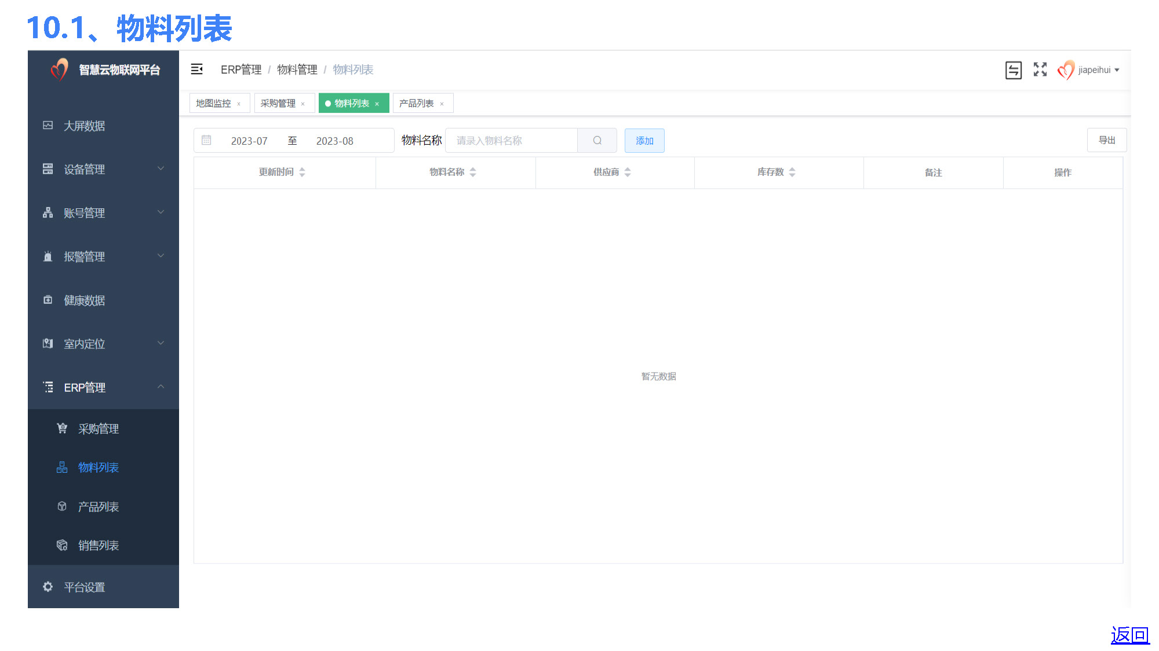
Task: Click the 账号管理 account icon
Action: pyautogui.click(x=48, y=212)
